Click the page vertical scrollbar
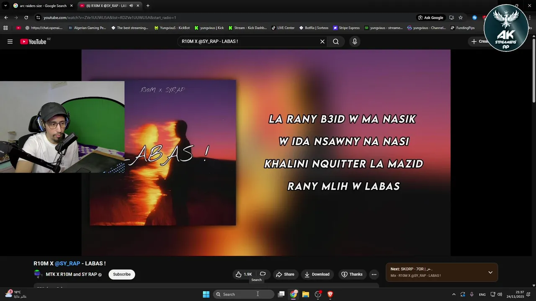This screenshot has height=301, width=536. tap(533, 71)
